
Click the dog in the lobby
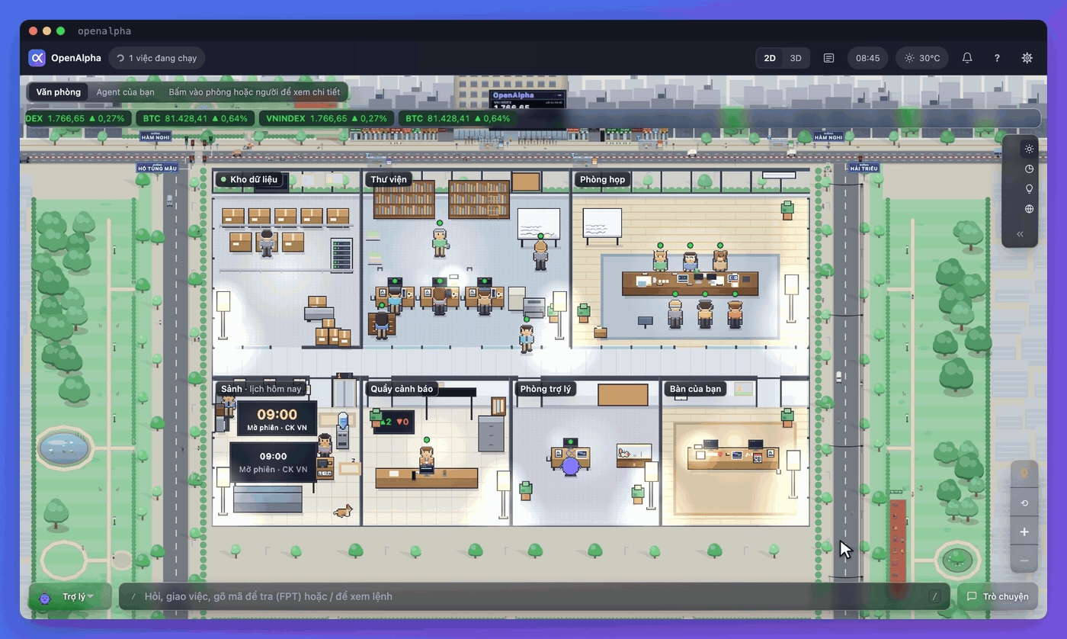point(344,511)
